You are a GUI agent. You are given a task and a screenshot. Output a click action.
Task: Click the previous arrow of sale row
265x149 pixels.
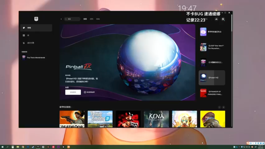coord(219,107)
